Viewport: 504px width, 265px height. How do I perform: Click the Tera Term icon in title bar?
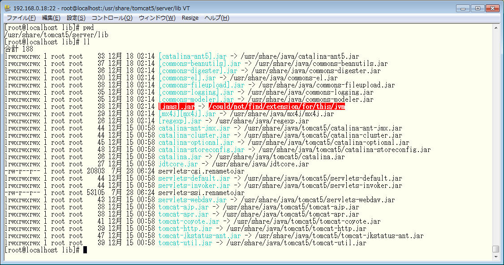click(x=8, y=8)
